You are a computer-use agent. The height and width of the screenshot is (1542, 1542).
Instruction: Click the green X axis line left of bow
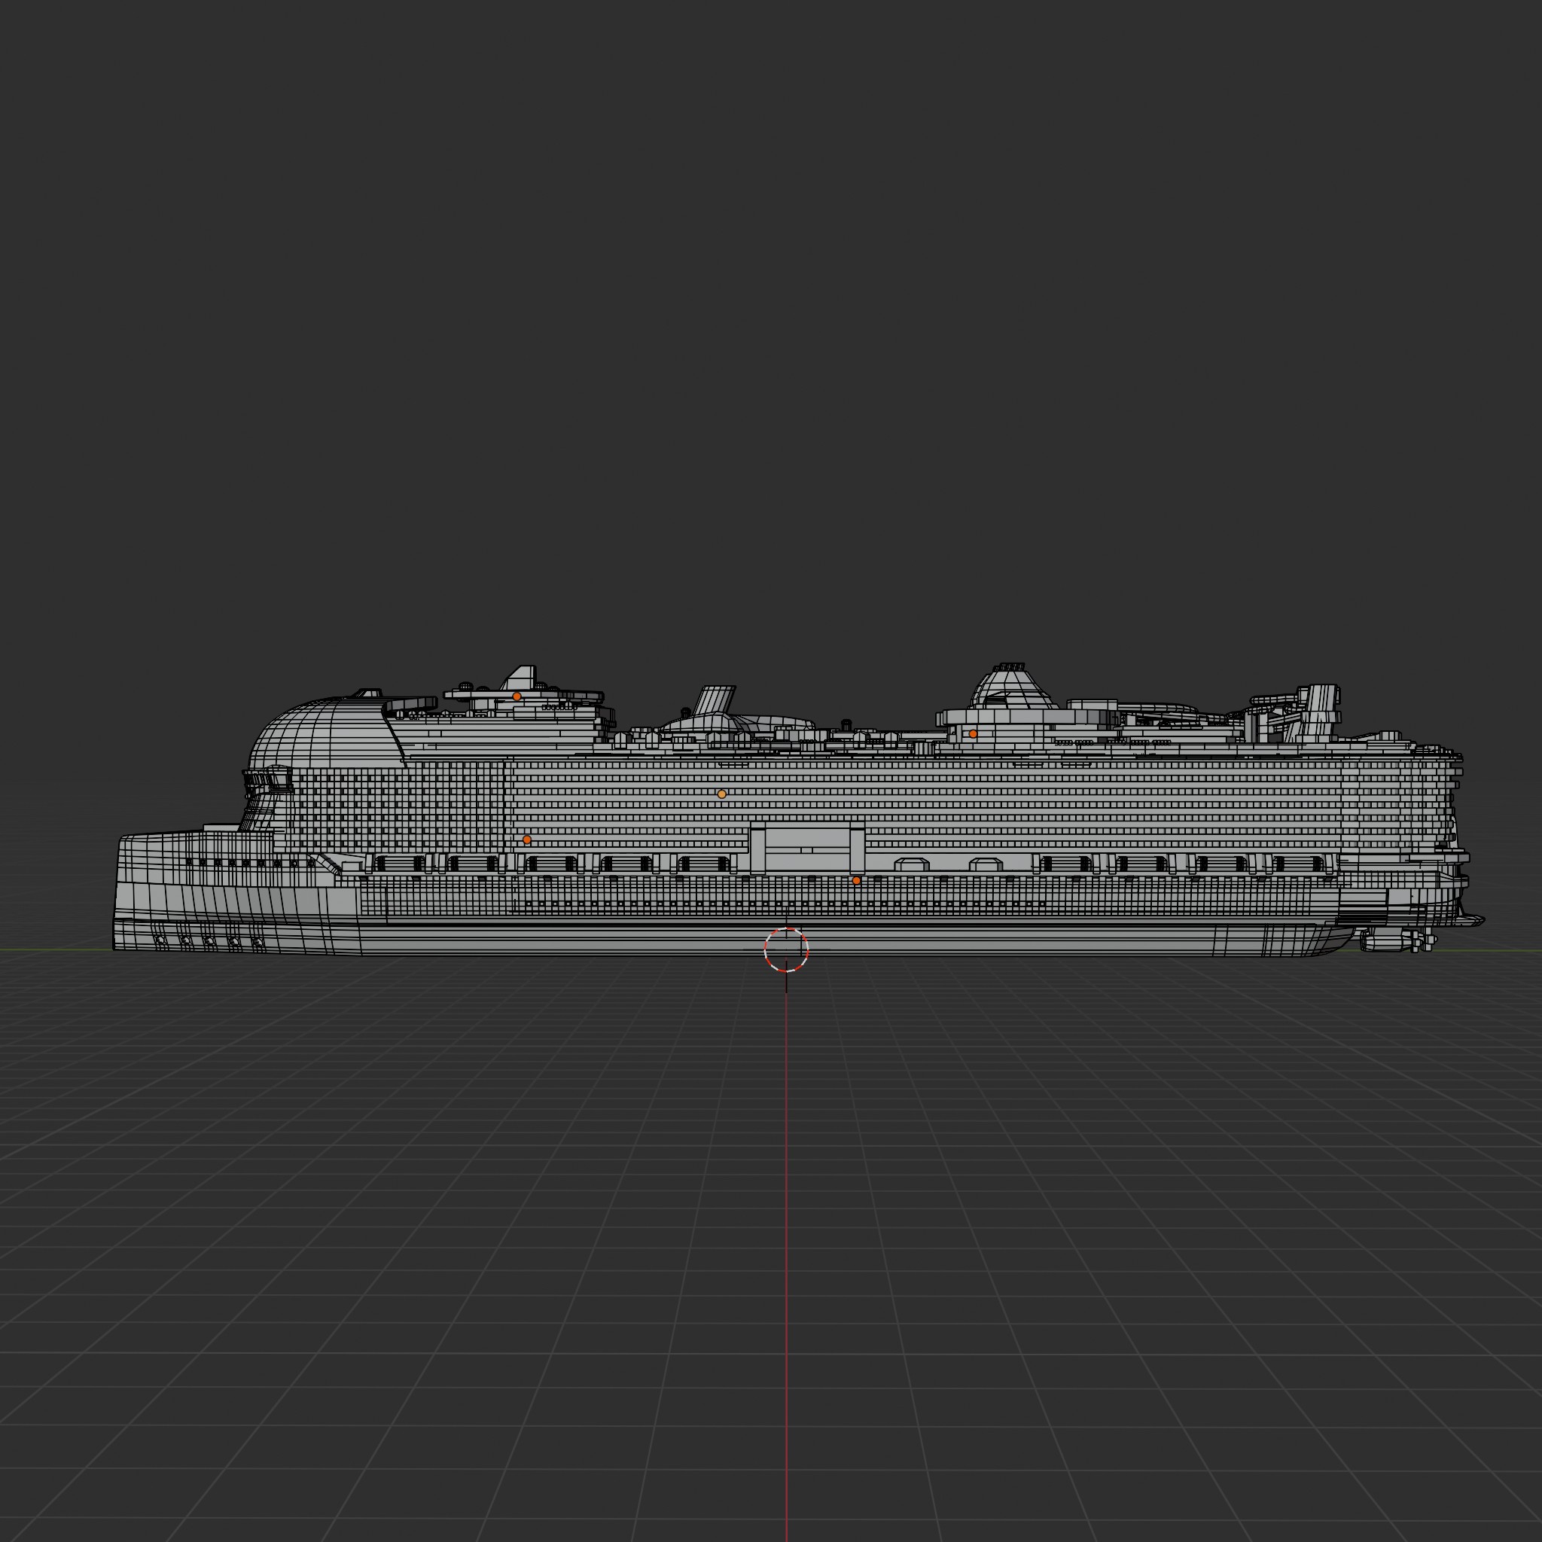(x=56, y=949)
